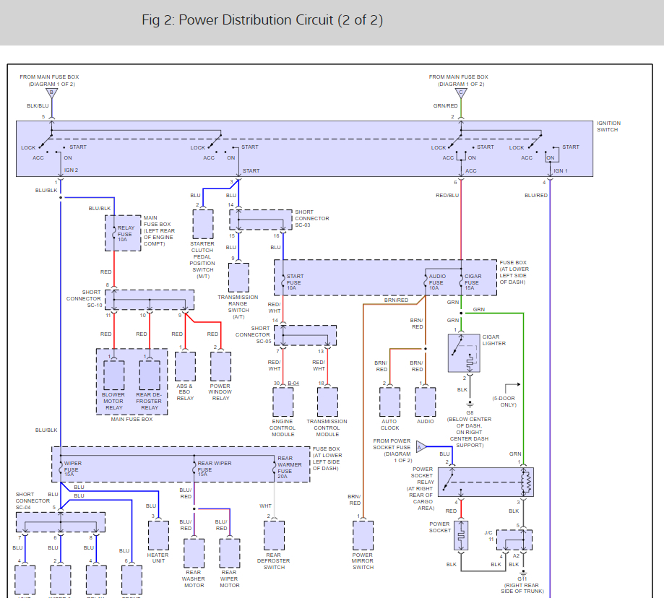
Task: Click the "Fig 2: Power Distribution Circuit" title
Action: 262,20
